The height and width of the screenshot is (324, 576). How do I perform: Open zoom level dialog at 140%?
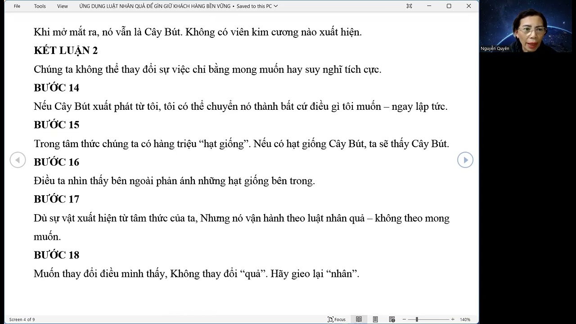point(465,319)
